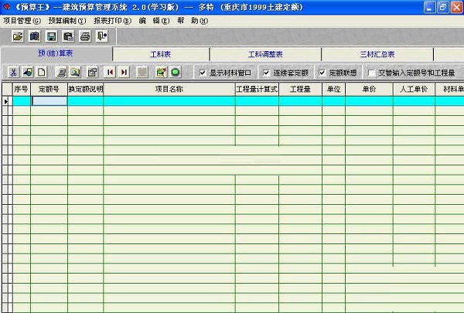Click the magnifier search icon
The image size is (464, 313).
pyautogui.click(x=76, y=72)
